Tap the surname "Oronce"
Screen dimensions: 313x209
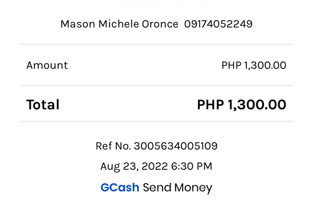pos(160,24)
